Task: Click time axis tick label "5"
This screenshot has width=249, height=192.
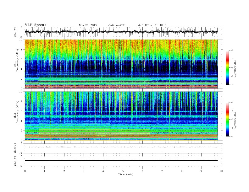Action: click(123, 171)
